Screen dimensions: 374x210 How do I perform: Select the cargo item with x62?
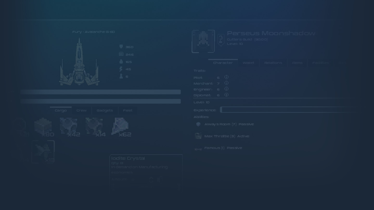pyautogui.click(x=121, y=127)
